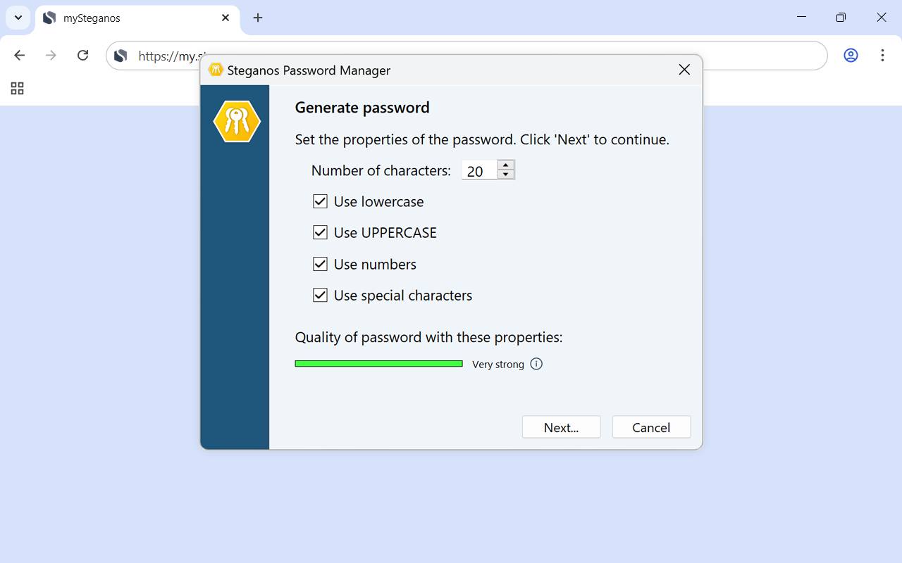Increase the number of characters
Viewport: 902px width, 563px height.
pos(506,165)
